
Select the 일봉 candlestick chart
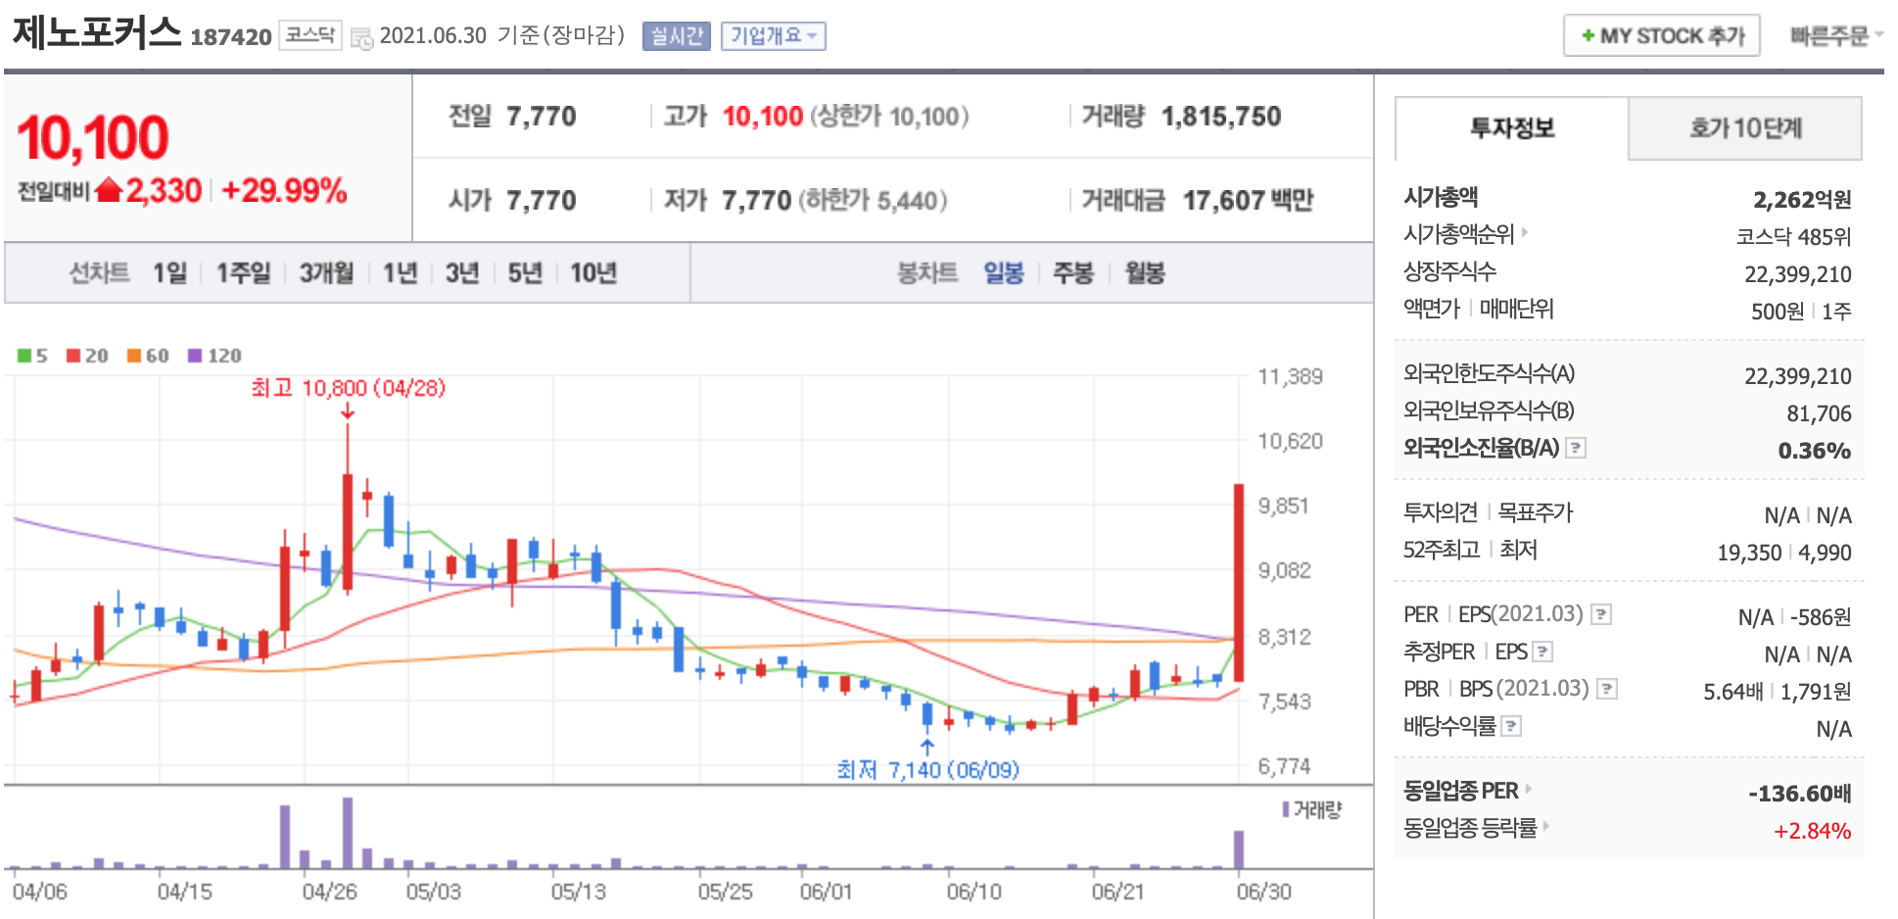click(1004, 272)
